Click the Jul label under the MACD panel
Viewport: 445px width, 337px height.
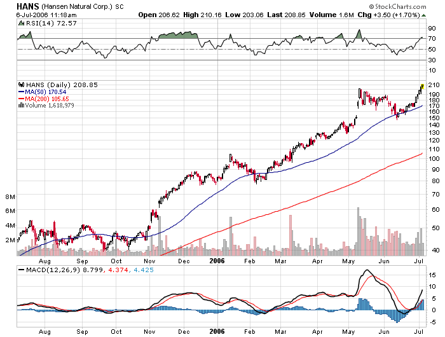pos(419,332)
